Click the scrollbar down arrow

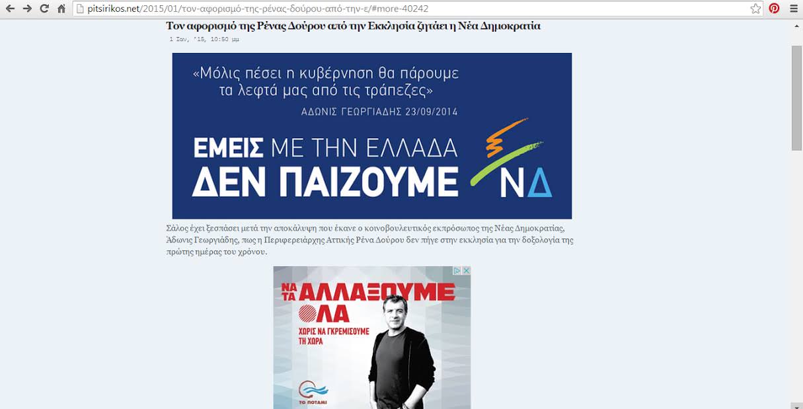tap(796, 404)
